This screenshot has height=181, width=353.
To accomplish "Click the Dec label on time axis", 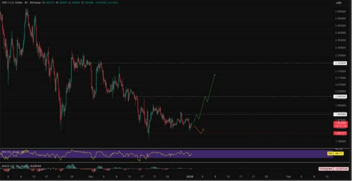I will pyautogui.click(x=91, y=177).
